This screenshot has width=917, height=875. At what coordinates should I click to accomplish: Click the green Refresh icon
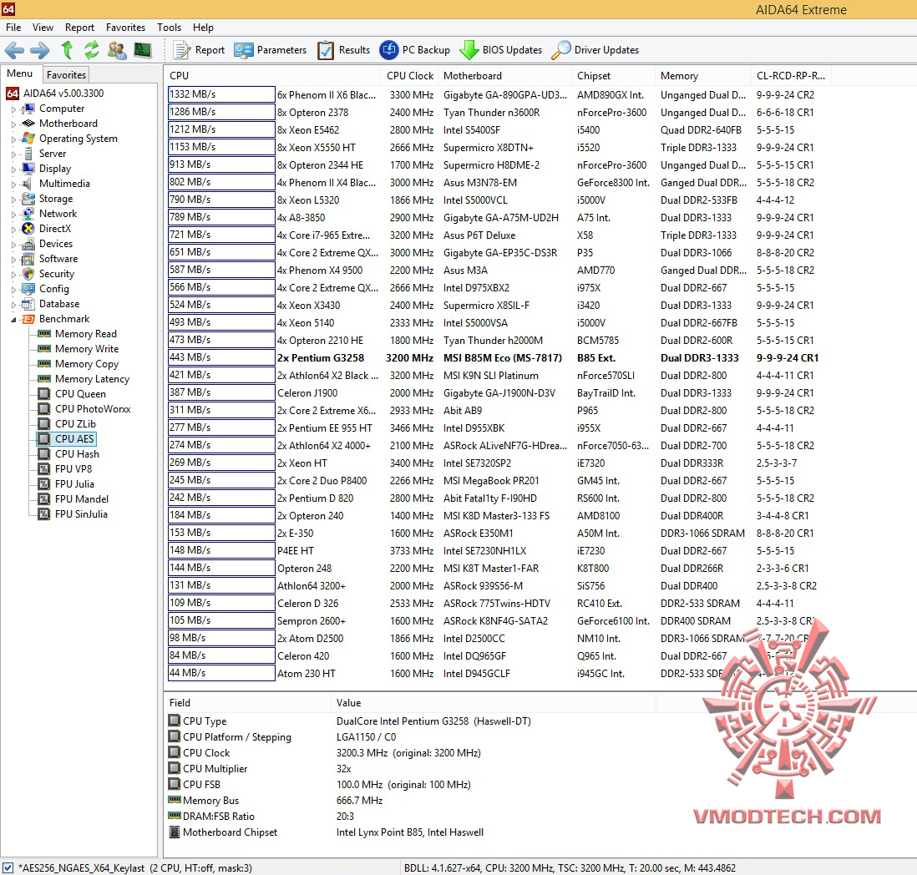click(92, 50)
